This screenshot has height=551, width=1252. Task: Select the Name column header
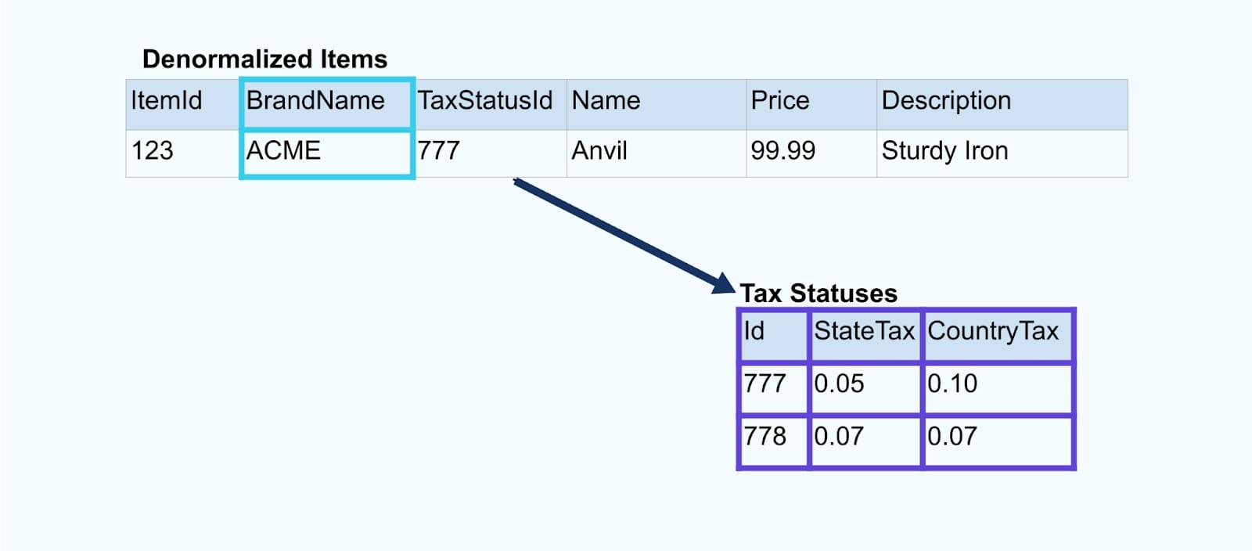tap(657, 104)
